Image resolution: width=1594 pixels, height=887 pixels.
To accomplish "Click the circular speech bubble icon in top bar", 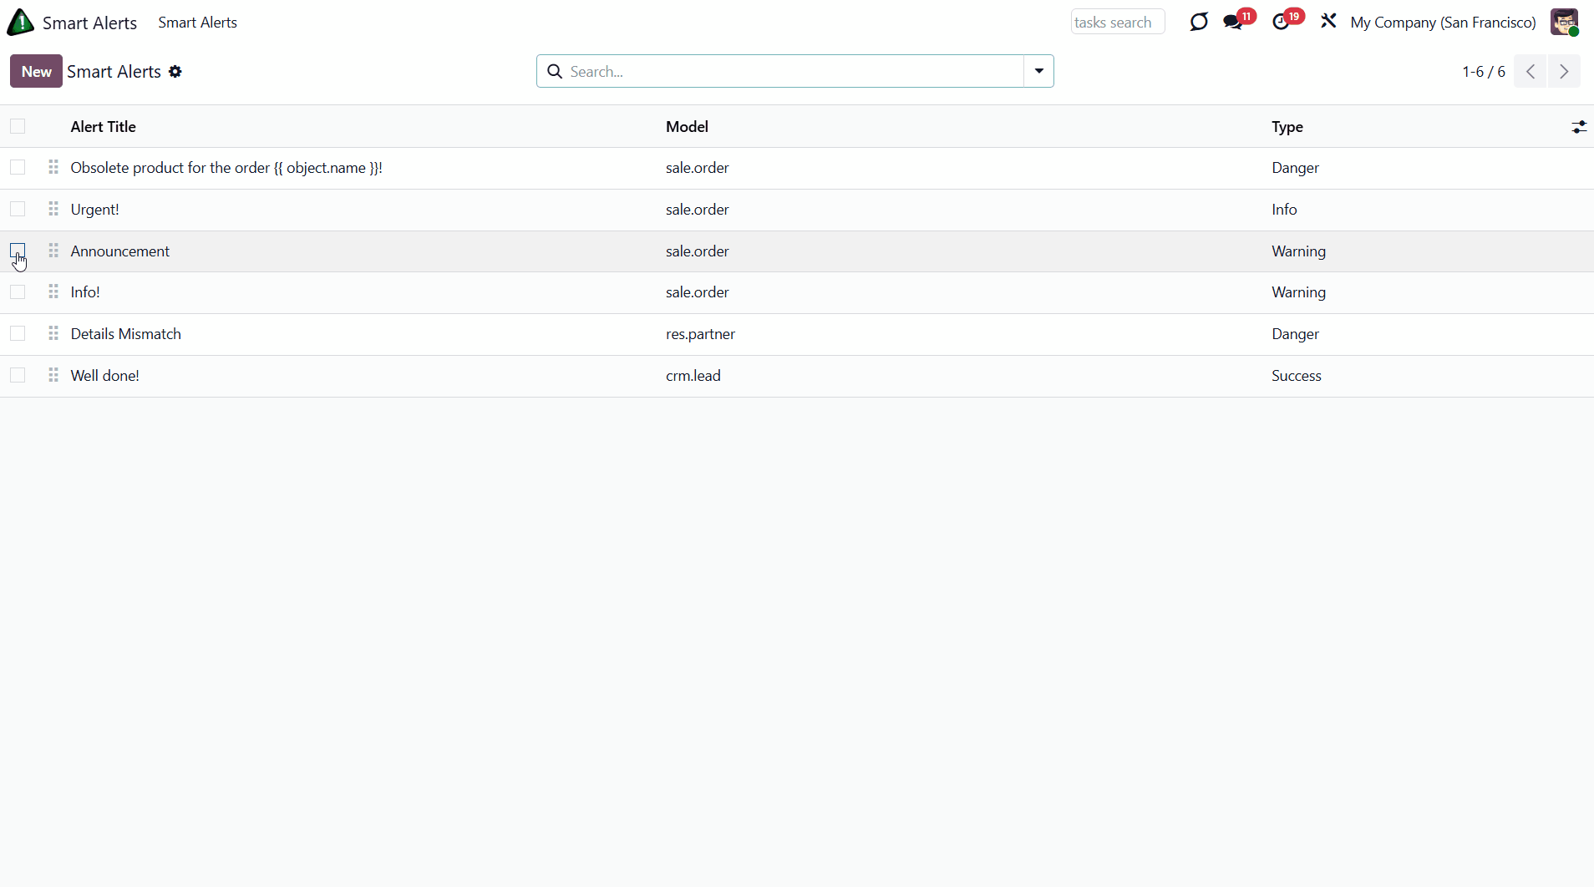I will [x=1199, y=23].
